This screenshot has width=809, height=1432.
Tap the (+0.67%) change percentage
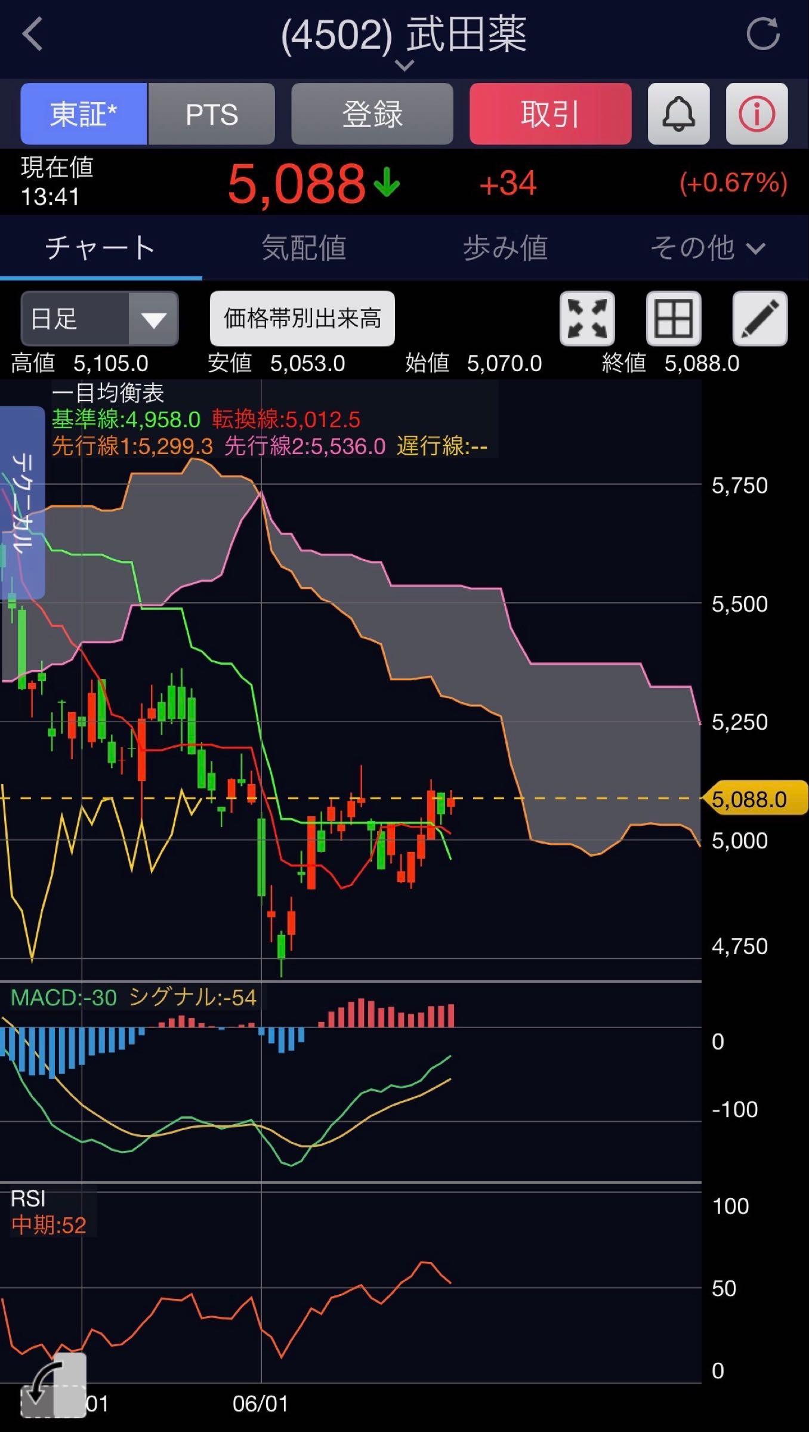pyautogui.click(x=734, y=183)
